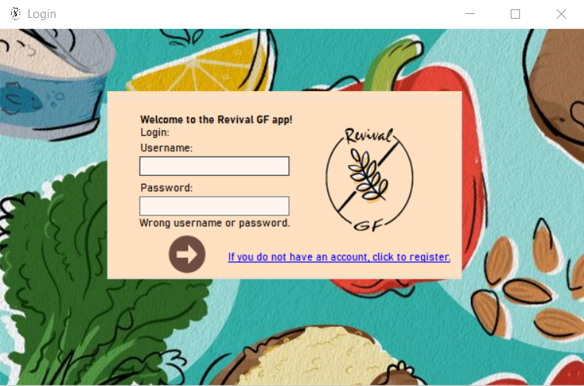The width and height of the screenshot is (584, 386).
Task: Open the register account link
Action: click(x=339, y=257)
